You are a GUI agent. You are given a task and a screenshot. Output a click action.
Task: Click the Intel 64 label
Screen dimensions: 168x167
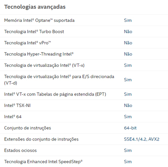coord(13,117)
